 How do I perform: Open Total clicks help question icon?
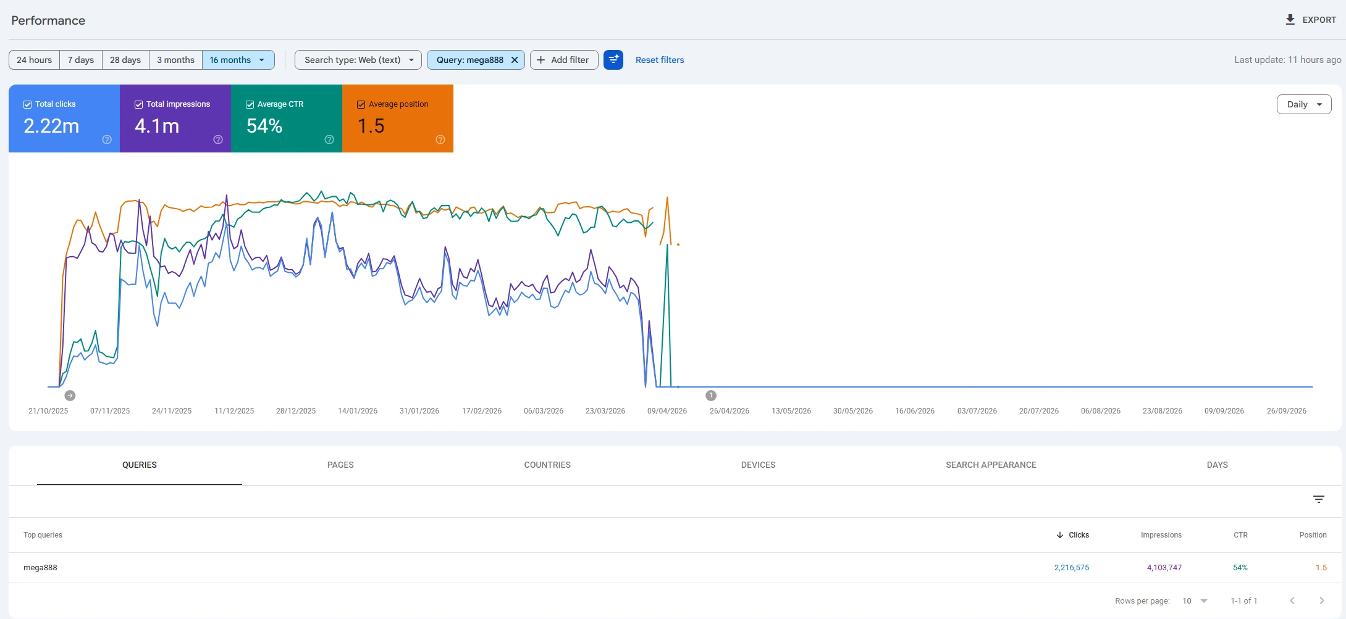pos(107,139)
